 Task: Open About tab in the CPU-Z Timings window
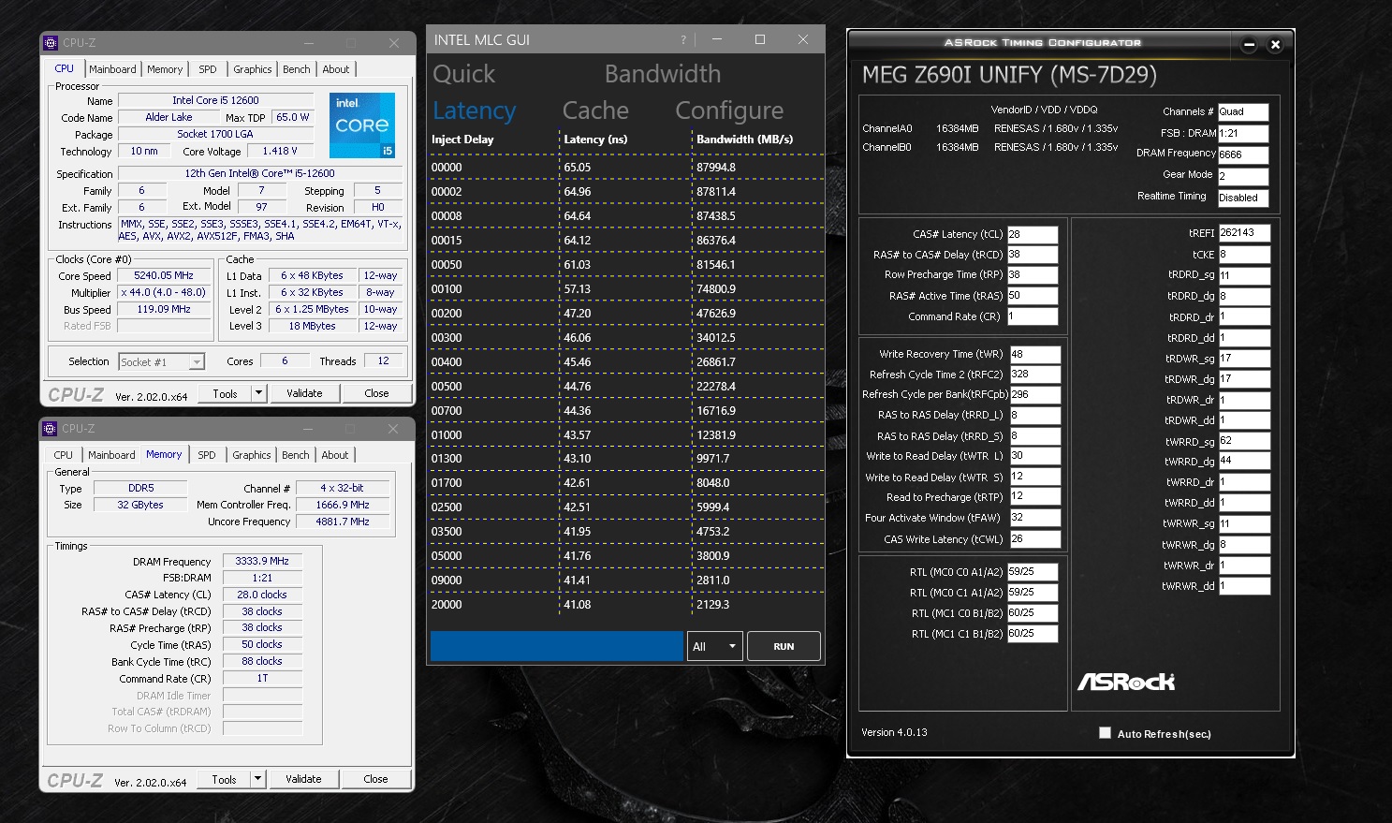tap(335, 455)
